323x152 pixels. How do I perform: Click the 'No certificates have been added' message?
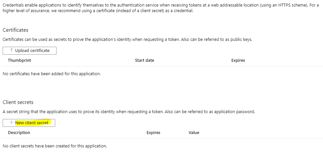tap(52, 74)
